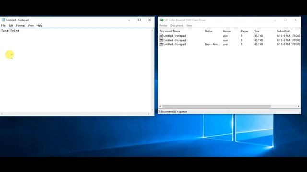This screenshot has height=172, width=307.
Task: Sort queue by Owner column header
Action: click(x=227, y=31)
